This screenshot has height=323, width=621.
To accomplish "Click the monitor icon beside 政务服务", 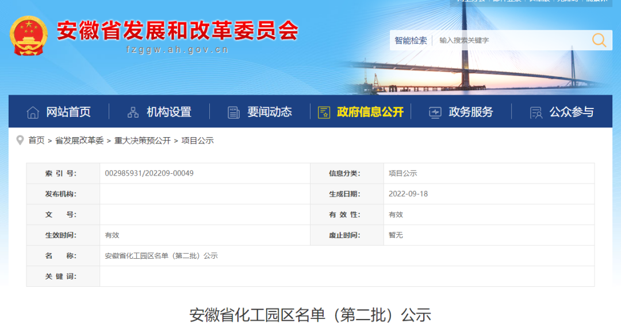I will click(435, 112).
